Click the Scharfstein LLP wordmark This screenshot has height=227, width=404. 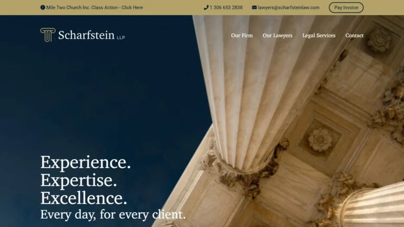(x=92, y=35)
